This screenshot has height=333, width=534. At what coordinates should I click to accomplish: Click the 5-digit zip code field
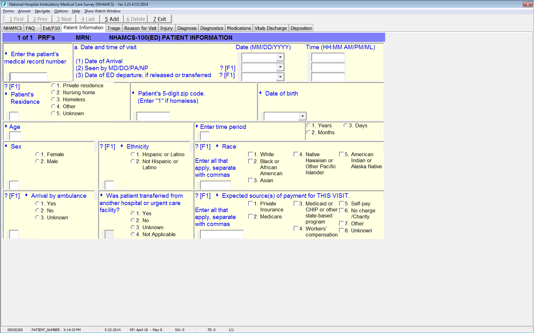click(x=153, y=117)
